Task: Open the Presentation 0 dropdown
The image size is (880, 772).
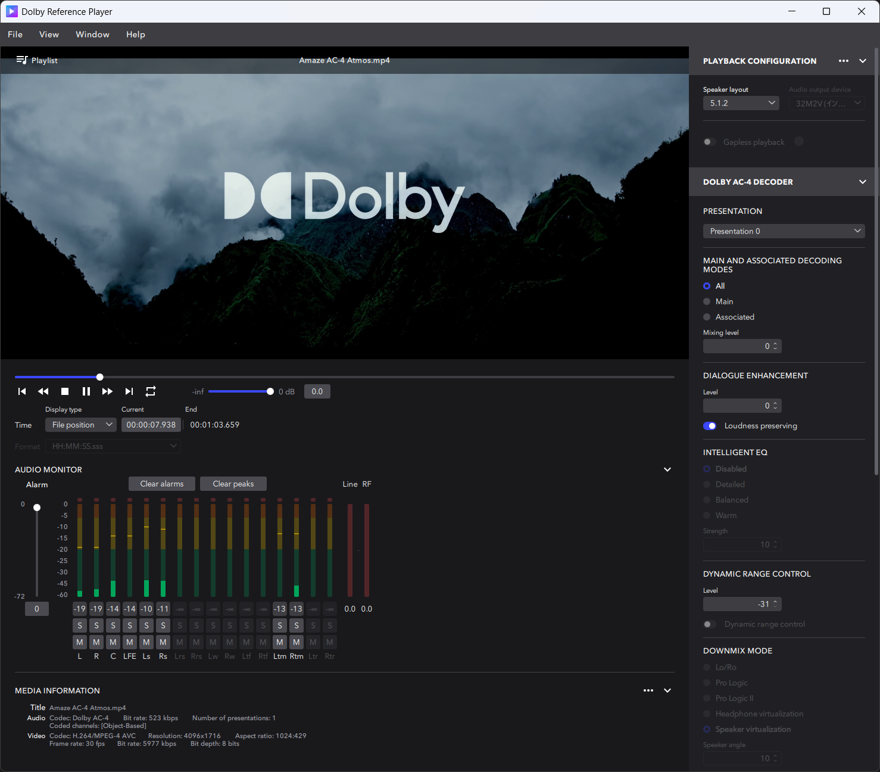Action: (784, 231)
